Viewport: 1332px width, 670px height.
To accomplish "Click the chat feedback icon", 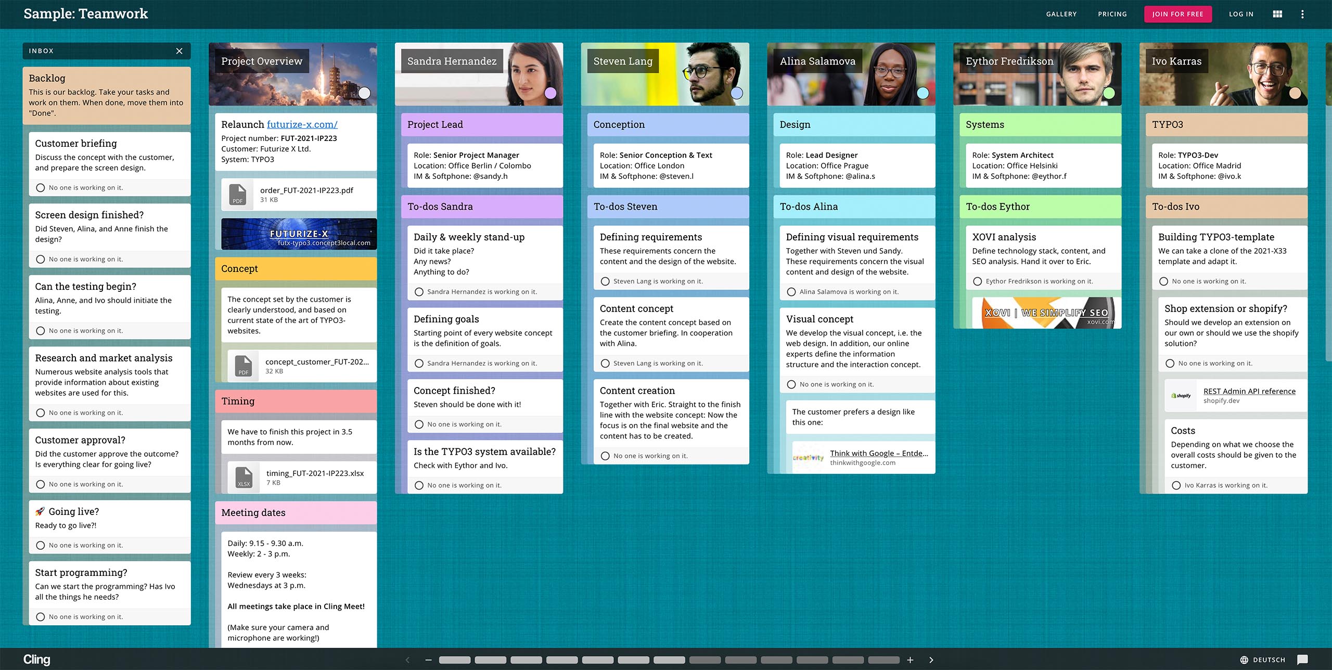I will [1302, 660].
